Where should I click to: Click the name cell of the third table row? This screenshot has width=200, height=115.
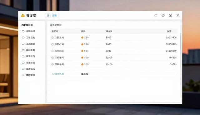click(59, 51)
